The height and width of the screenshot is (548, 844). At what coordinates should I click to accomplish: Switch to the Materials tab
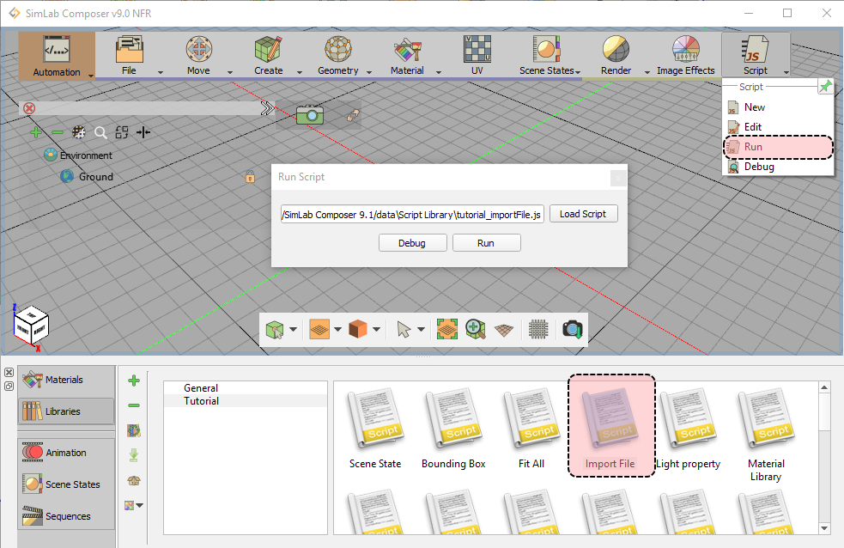pos(65,380)
